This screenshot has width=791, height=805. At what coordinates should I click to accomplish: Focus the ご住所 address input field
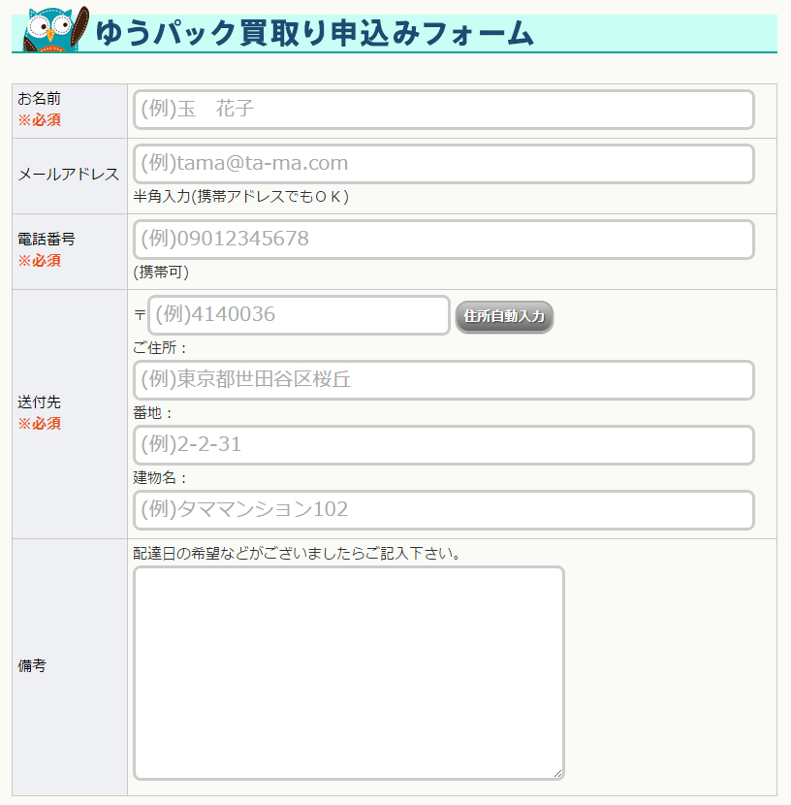point(444,380)
